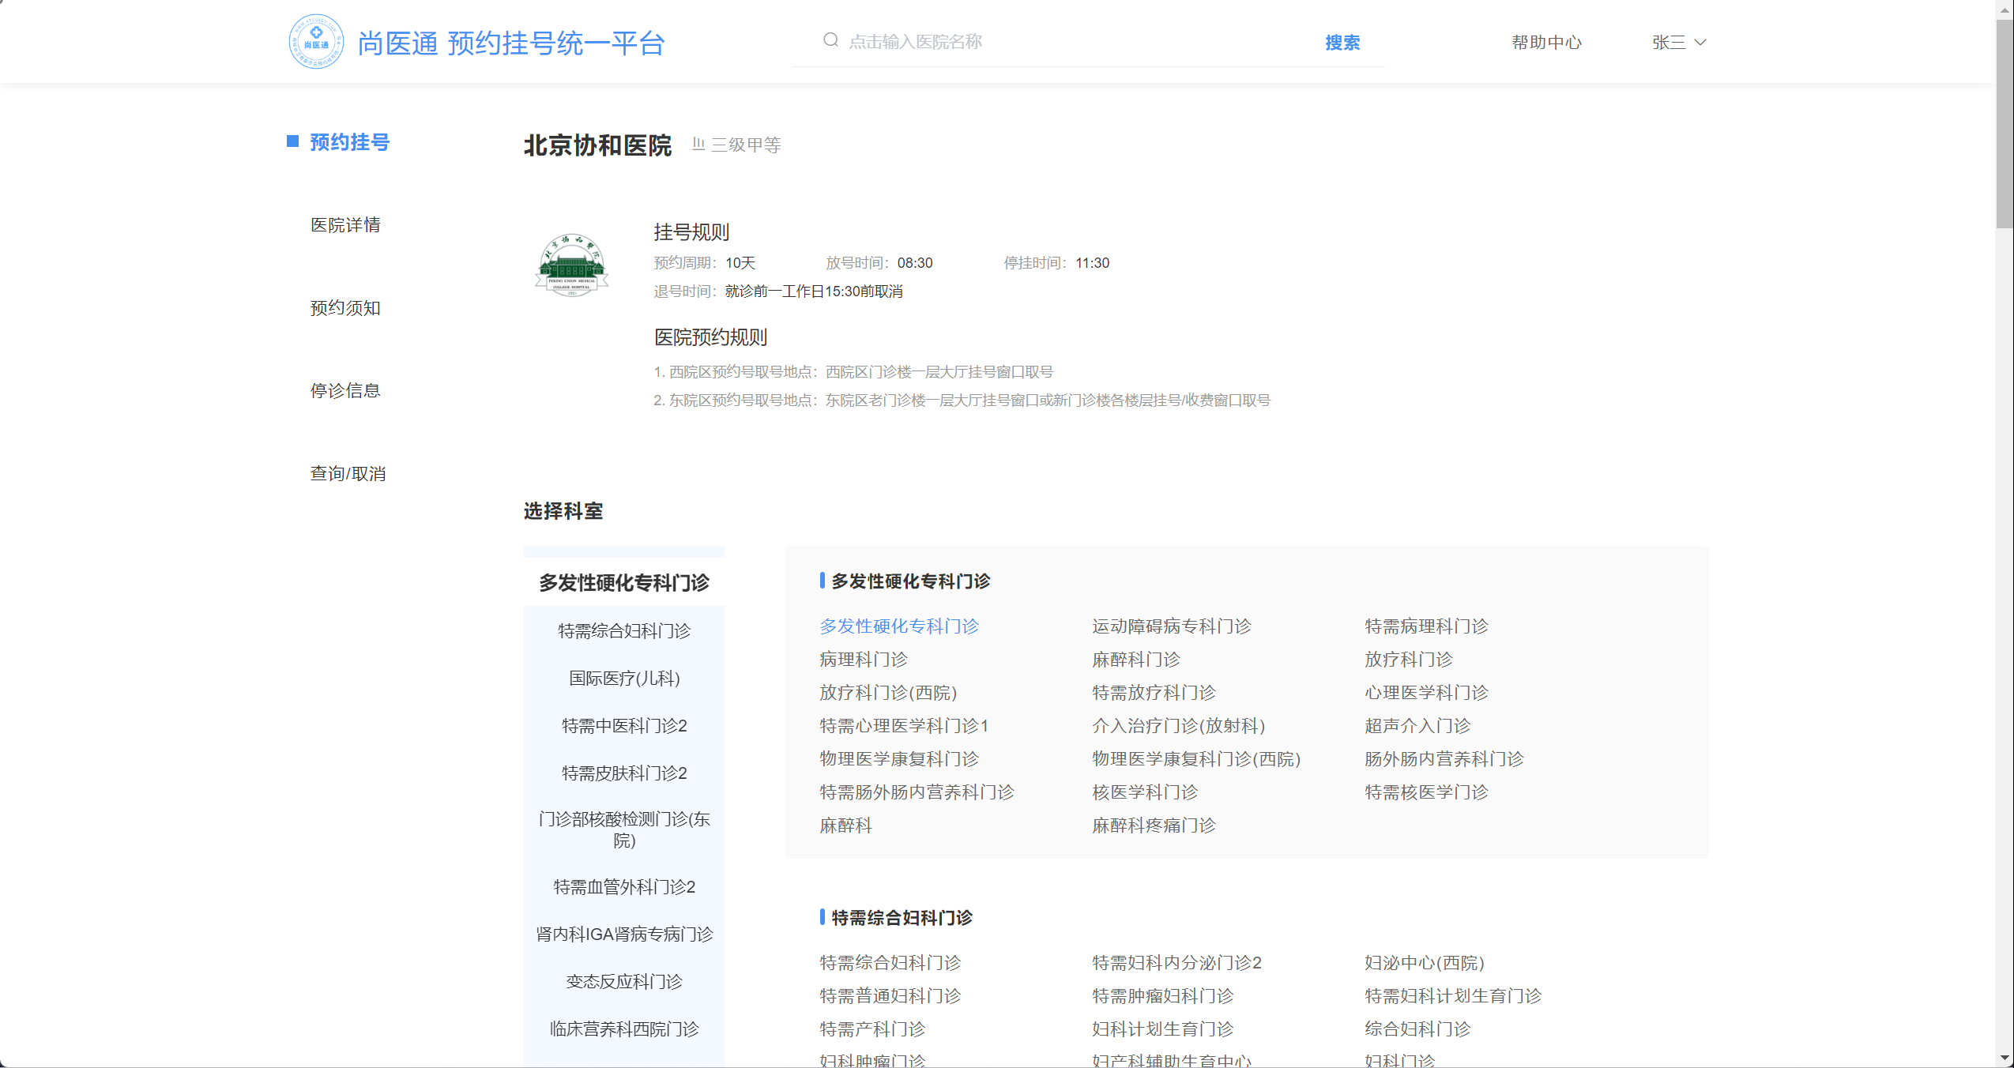Open 特需肠外肠内营养科门诊 clinic link

917,792
